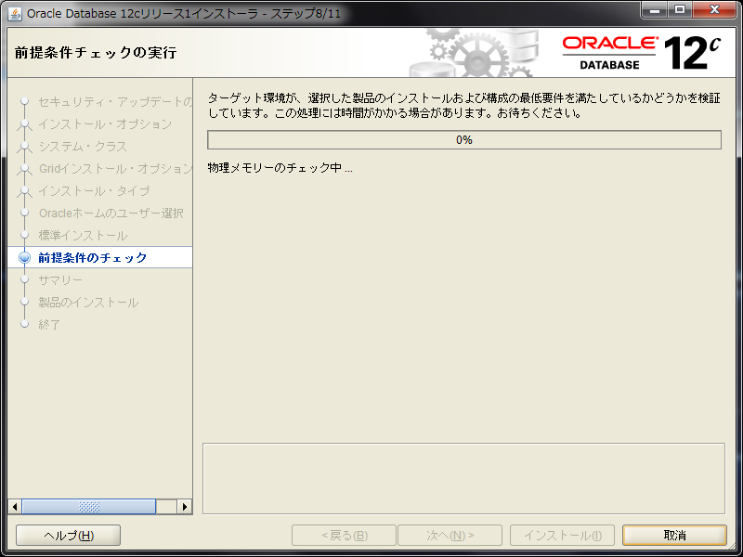Select the インストール・タイプ step

94,191
